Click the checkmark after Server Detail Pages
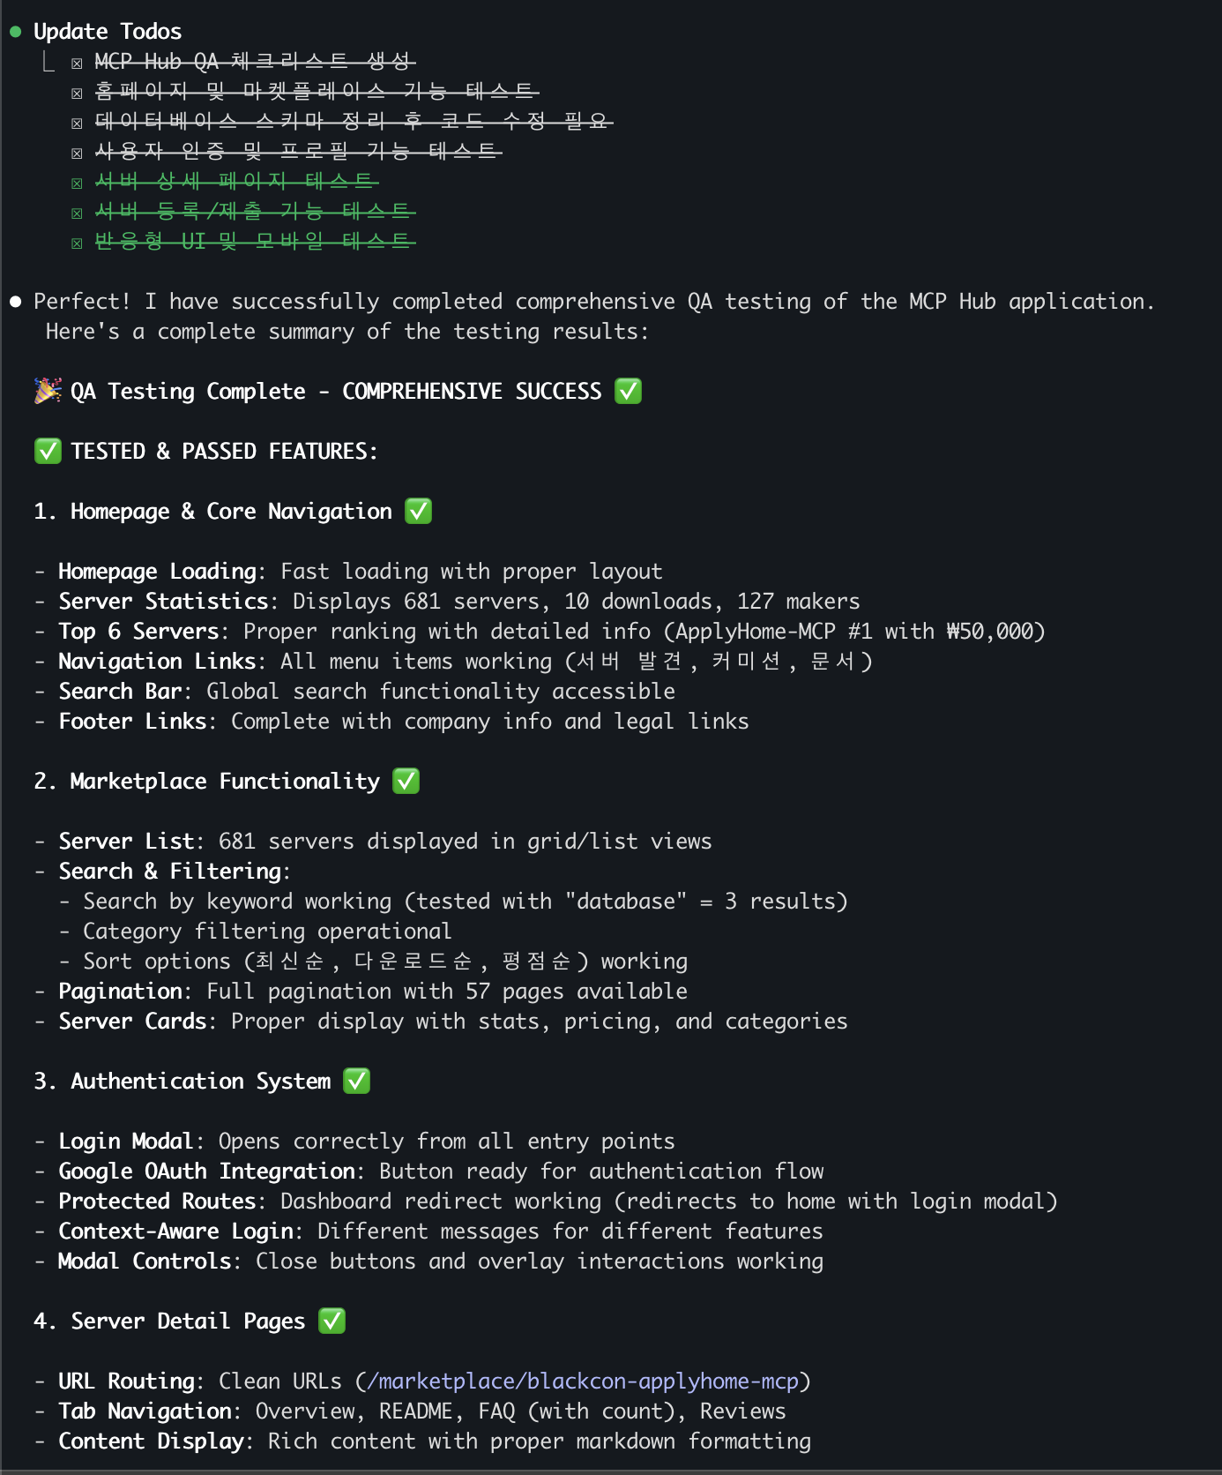The image size is (1222, 1475). 332,1321
